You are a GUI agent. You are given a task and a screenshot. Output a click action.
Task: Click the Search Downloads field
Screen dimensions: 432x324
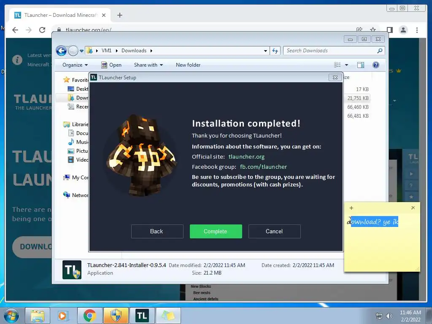pos(330,51)
